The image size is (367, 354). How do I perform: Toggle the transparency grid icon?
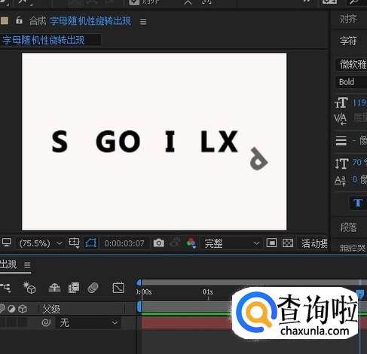pos(288,243)
